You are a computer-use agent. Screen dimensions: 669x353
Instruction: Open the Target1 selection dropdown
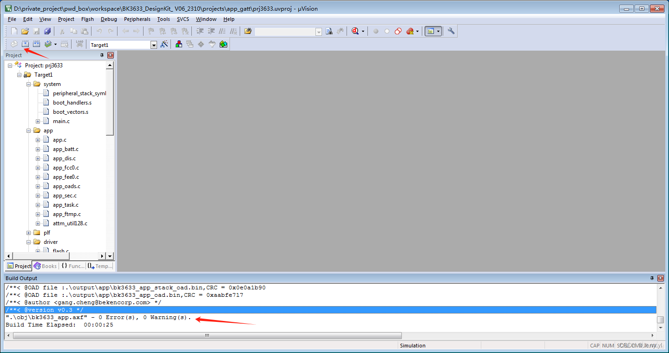pos(154,45)
